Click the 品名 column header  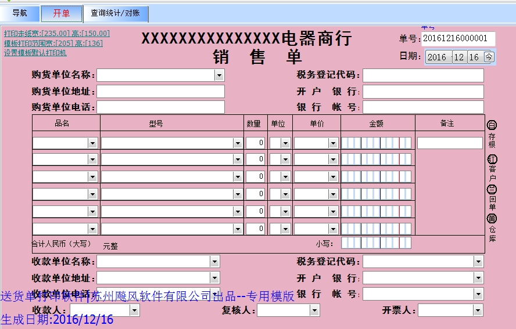tap(62, 123)
